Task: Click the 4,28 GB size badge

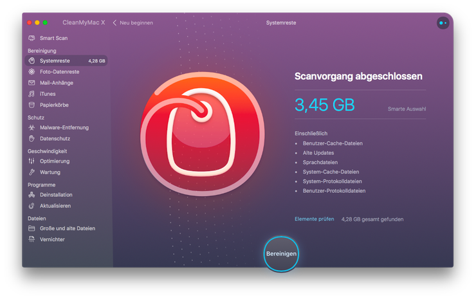Action: pyautogui.click(x=97, y=61)
